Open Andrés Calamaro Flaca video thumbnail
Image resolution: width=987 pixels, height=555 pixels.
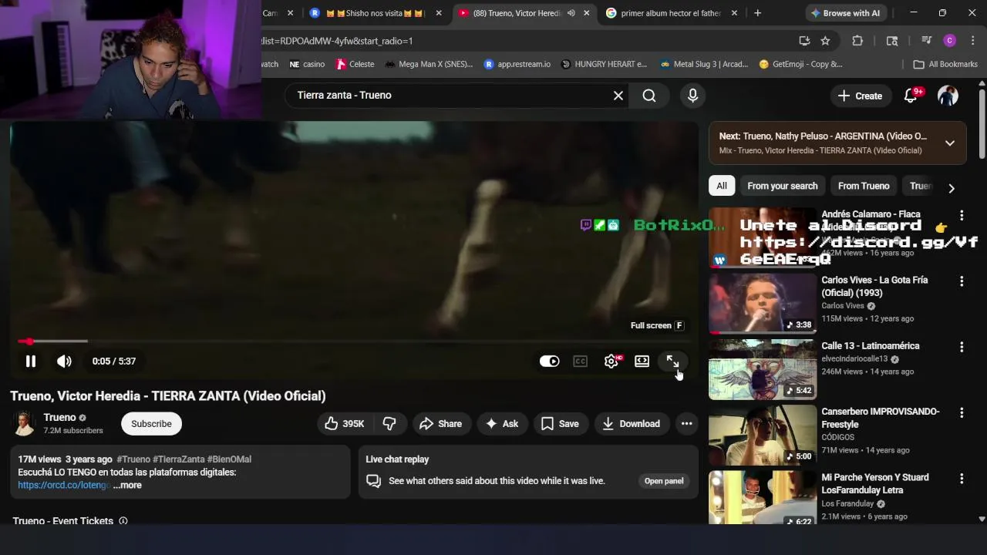[x=762, y=237]
